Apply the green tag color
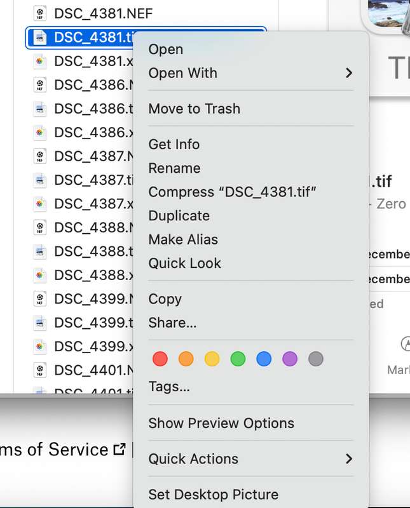The width and height of the screenshot is (410, 508). pyautogui.click(x=238, y=359)
